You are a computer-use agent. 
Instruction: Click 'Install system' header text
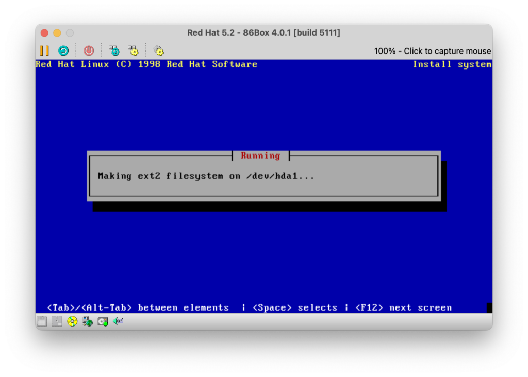(452, 64)
